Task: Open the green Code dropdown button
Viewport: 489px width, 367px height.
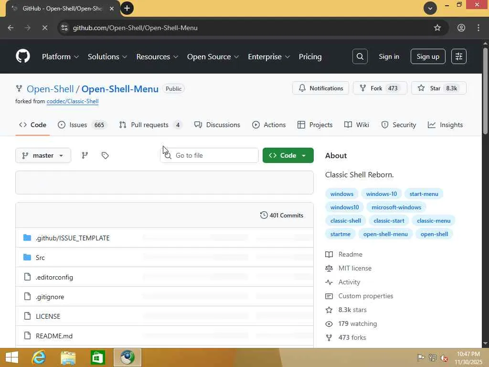Action: [x=288, y=155]
